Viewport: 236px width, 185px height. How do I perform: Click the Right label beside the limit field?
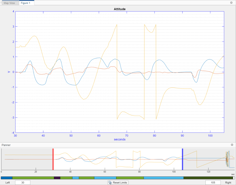coord(228,182)
